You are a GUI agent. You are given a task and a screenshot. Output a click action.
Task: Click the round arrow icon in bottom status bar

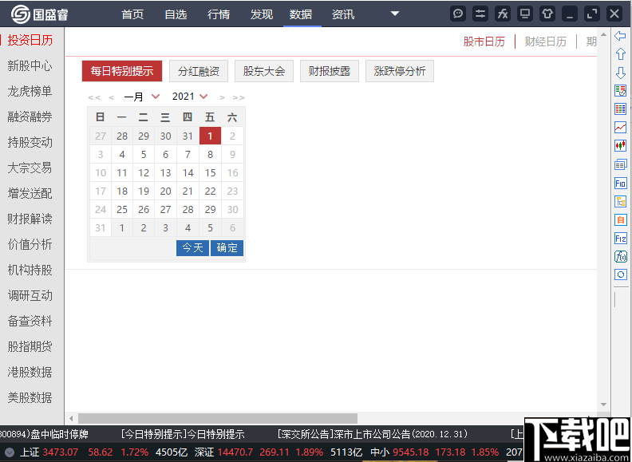tap(10, 452)
